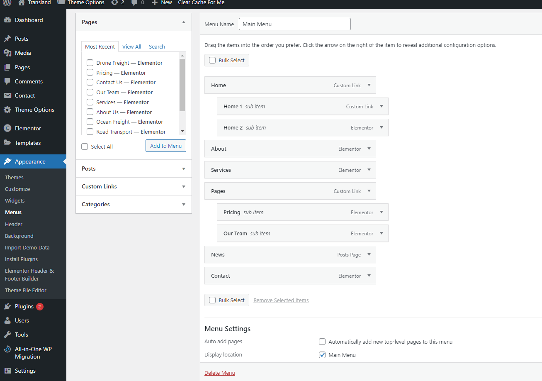Screen dimensions: 542x381
Task: Check the Drone Freight page checkbox
Action: click(90, 63)
